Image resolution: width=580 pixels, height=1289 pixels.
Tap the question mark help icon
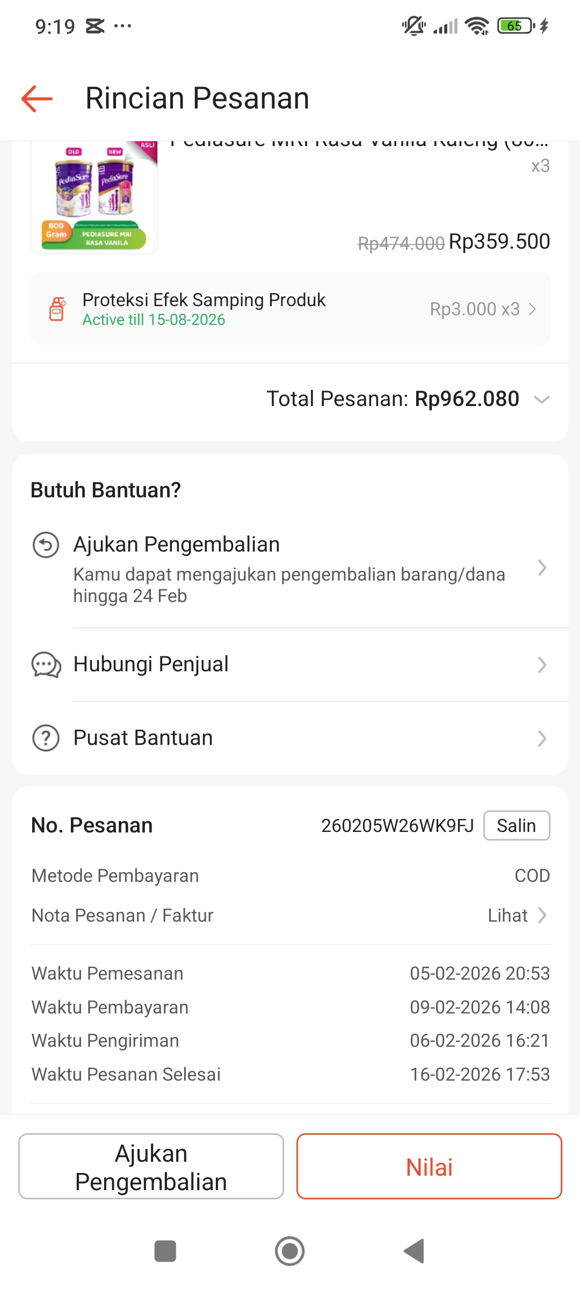coord(46,738)
